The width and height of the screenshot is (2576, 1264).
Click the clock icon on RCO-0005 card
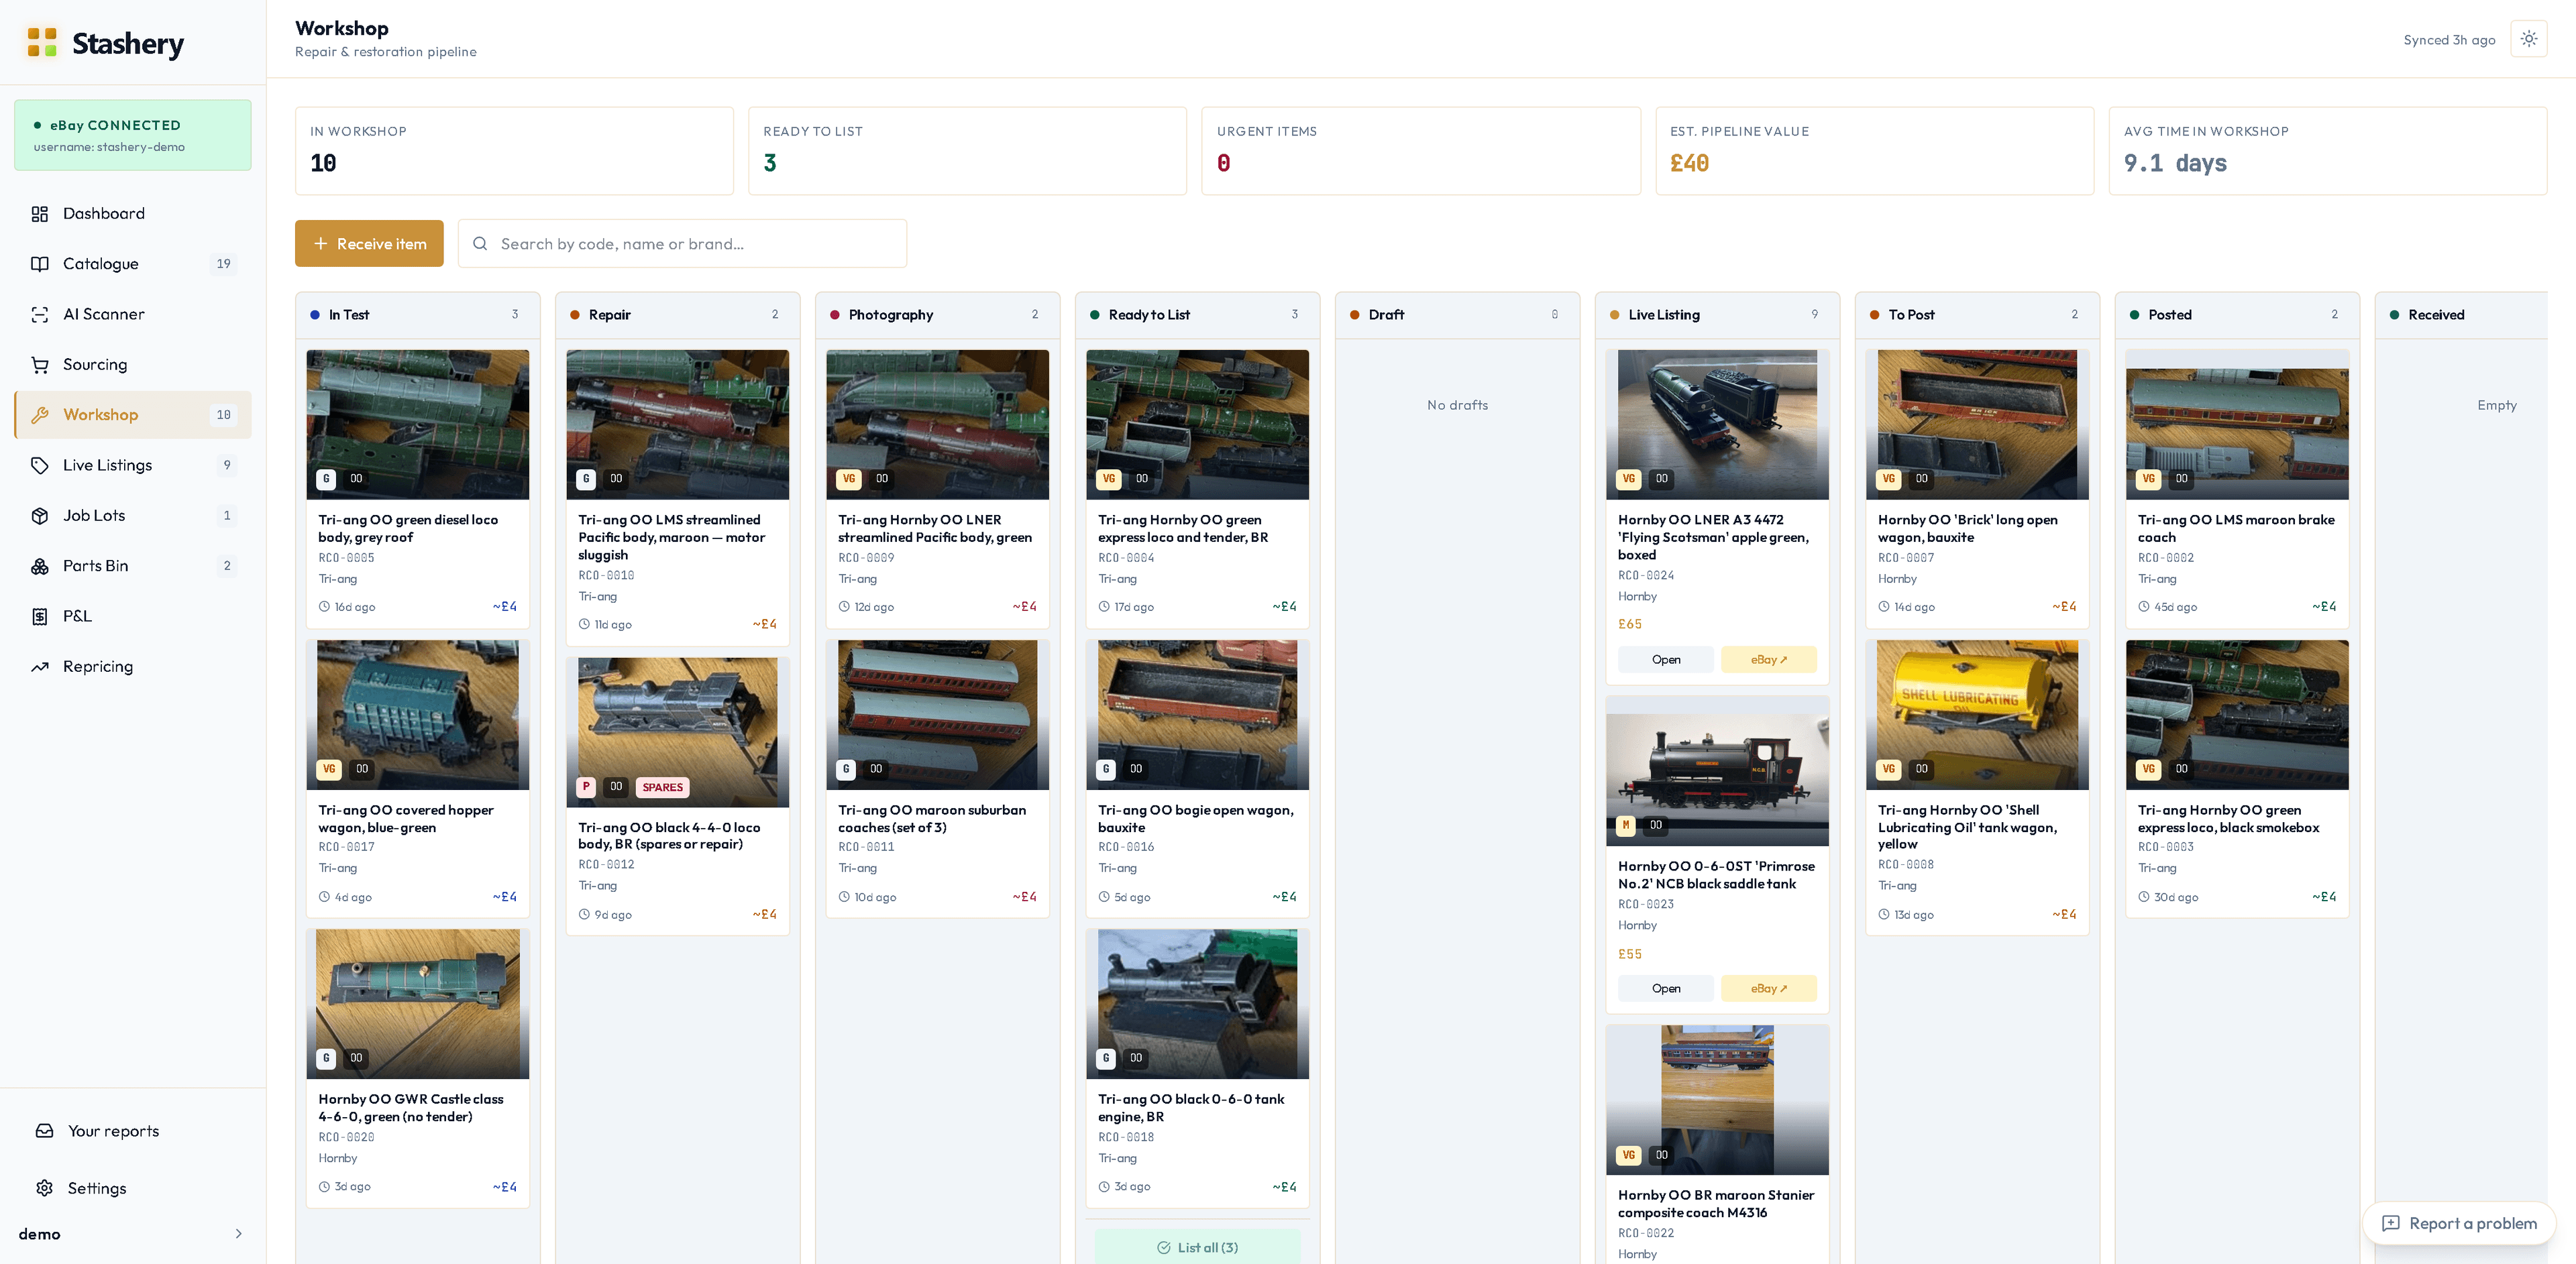click(324, 607)
